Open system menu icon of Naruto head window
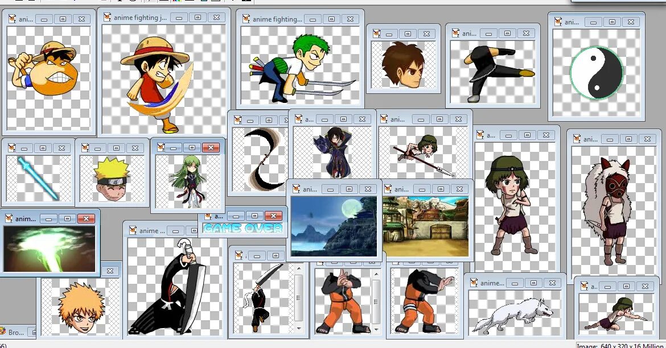The image size is (666, 348). (85, 148)
